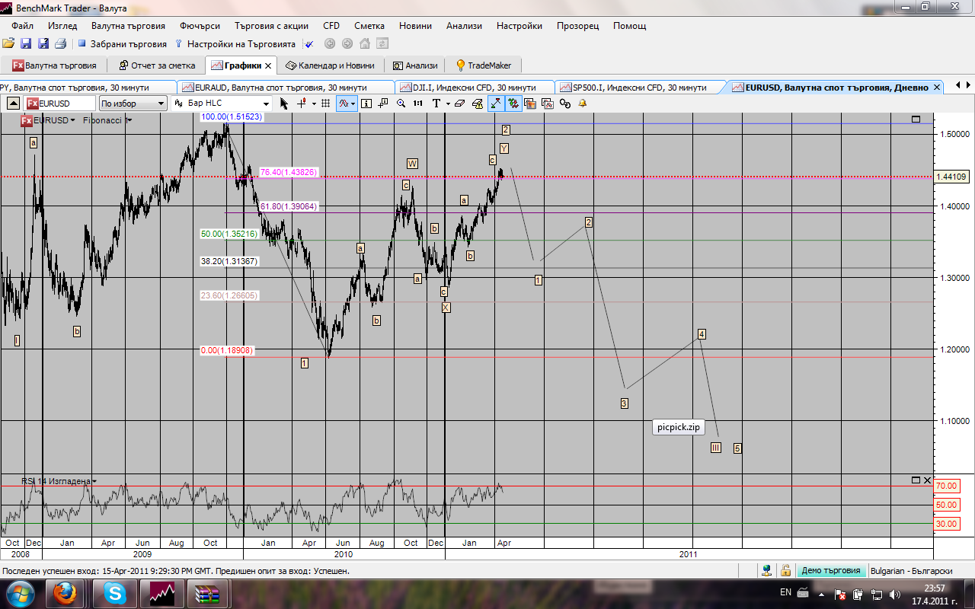
Task: Click the home navigation icon
Action: pyautogui.click(x=365, y=44)
